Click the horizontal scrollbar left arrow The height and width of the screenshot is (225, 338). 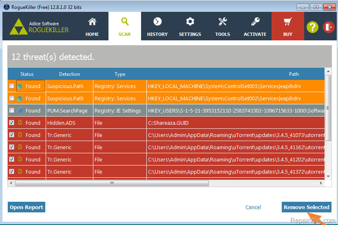(x=11, y=183)
